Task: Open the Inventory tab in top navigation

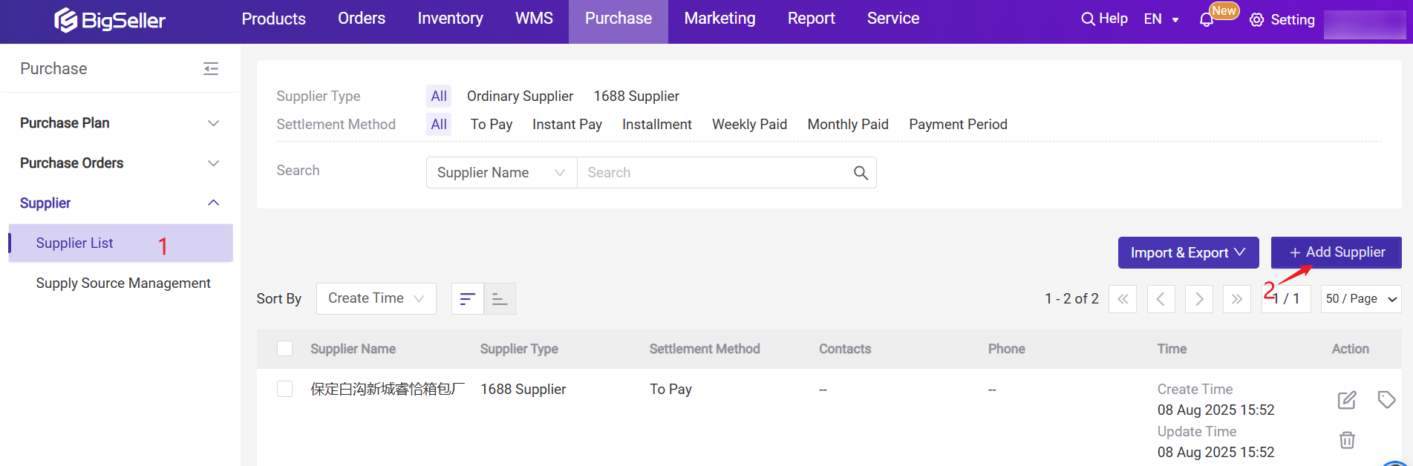Action: click(450, 19)
